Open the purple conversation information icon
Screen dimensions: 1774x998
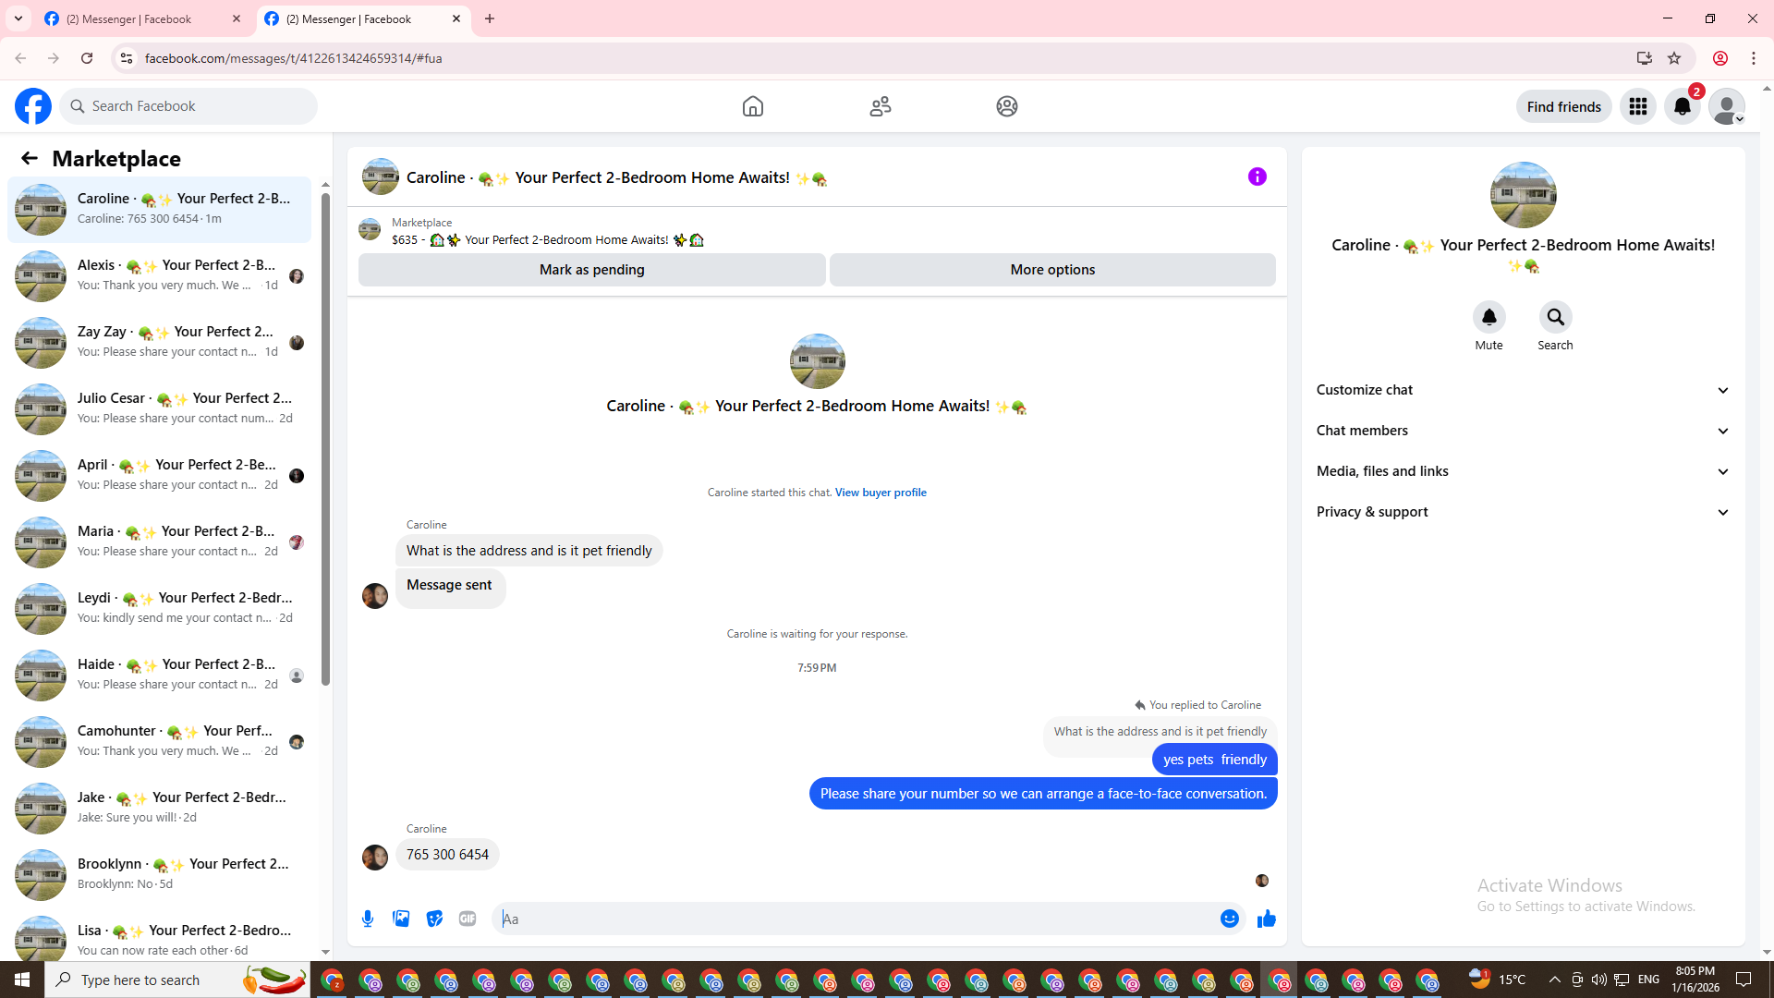tap(1257, 176)
